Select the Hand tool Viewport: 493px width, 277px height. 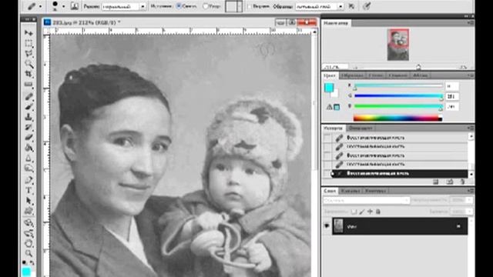(x=29, y=243)
